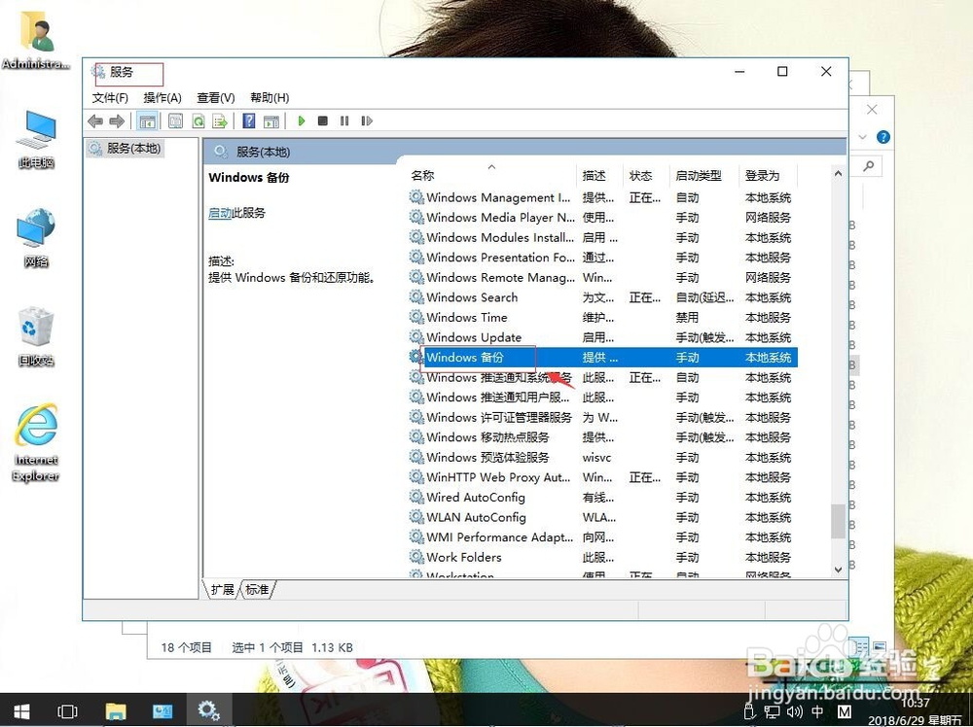Image resolution: width=973 pixels, height=727 pixels.
Task: Click the back navigation arrow
Action: [x=94, y=121]
